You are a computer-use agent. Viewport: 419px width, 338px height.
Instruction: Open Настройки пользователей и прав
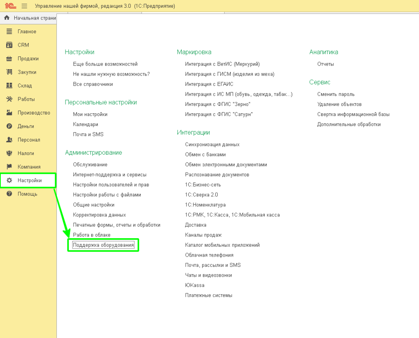click(x=111, y=185)
